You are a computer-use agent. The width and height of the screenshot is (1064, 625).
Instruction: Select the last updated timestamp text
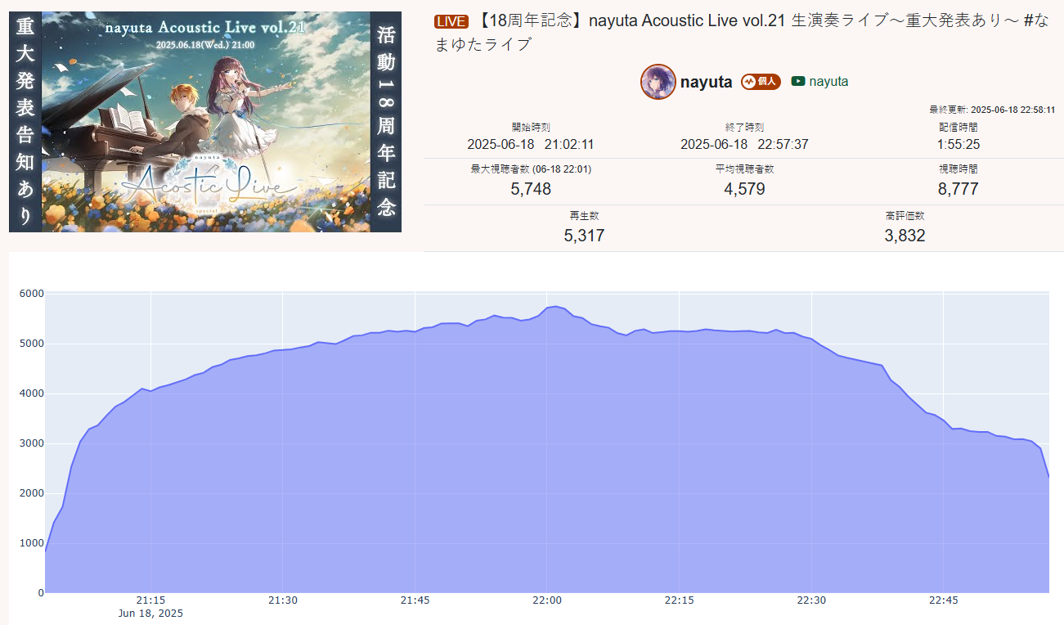coord(992,110)
